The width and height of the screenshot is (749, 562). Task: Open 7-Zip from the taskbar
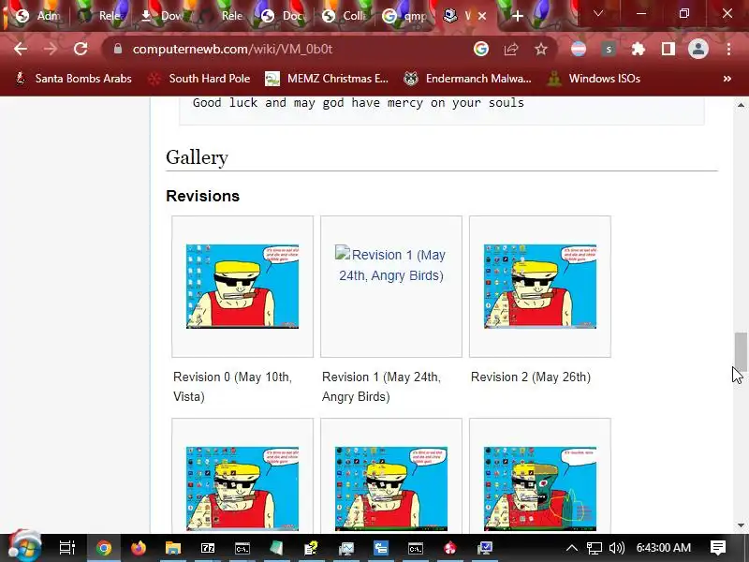coord(207,548)
